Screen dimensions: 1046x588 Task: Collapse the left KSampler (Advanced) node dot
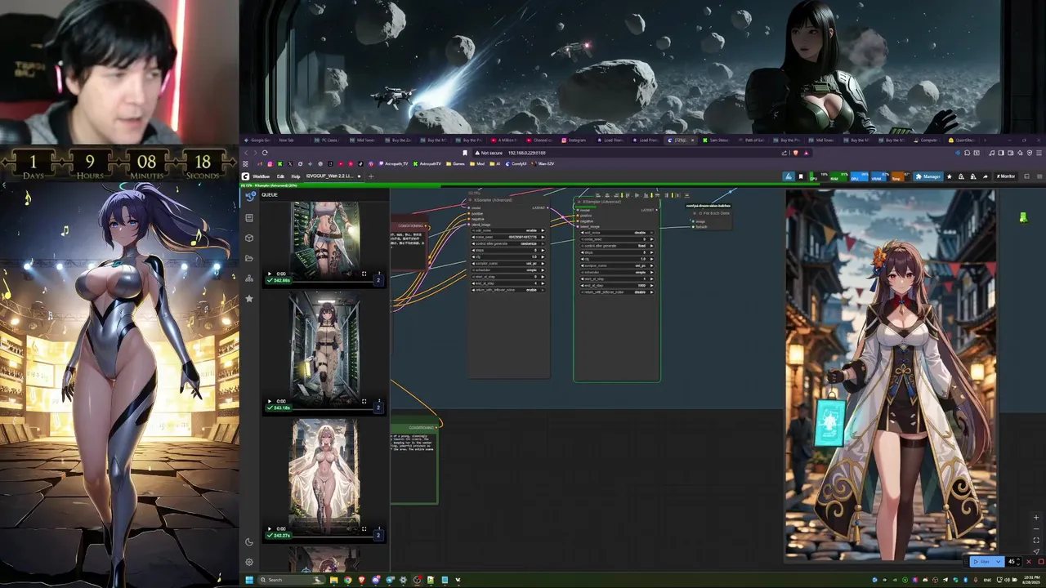tap(470, 200)
